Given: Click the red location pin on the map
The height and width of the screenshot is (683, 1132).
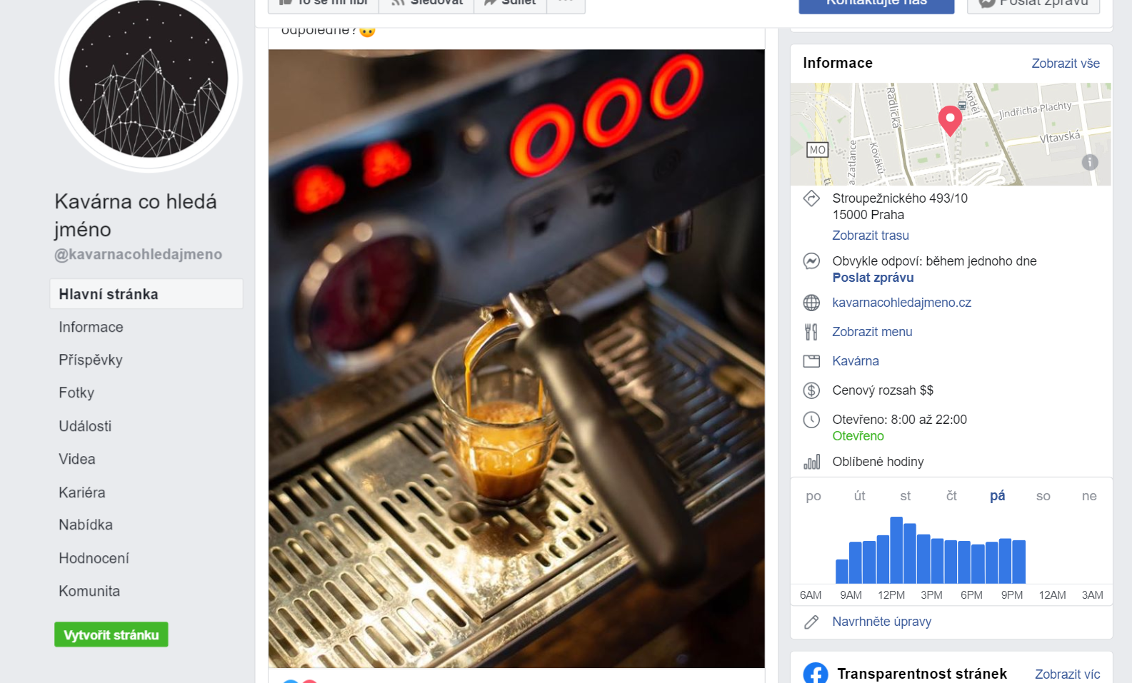Looking at the screenshot, I should [950, 120].
